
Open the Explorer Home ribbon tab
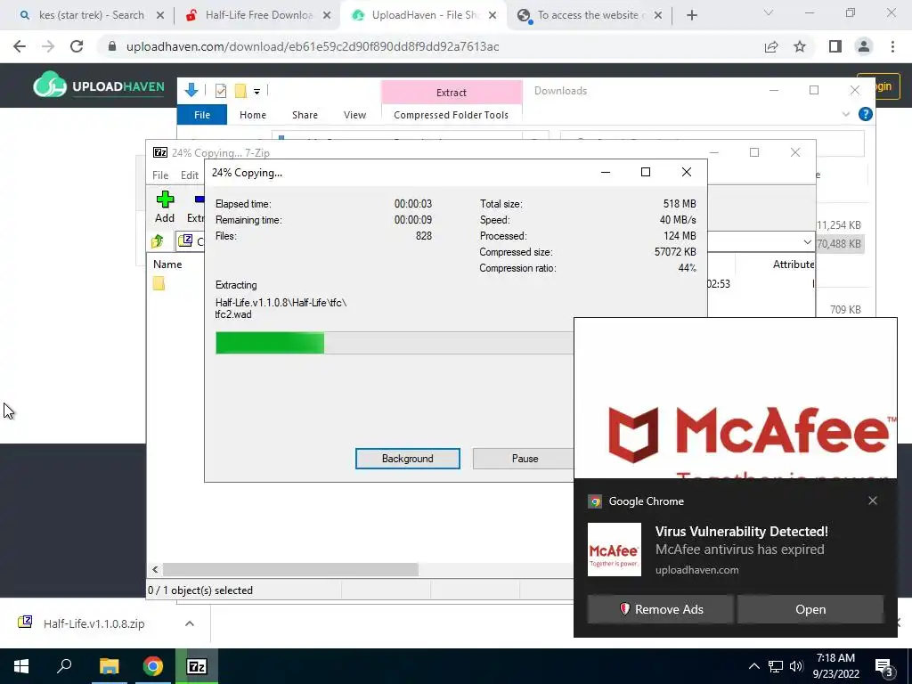[x=252, y=115]
